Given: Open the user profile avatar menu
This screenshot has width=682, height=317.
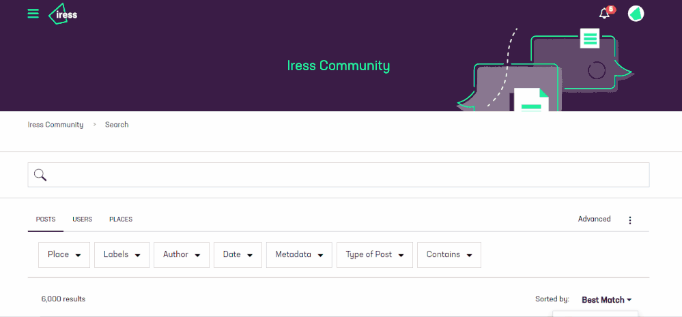Looking at the screenshot, I should tap(636, 14).
